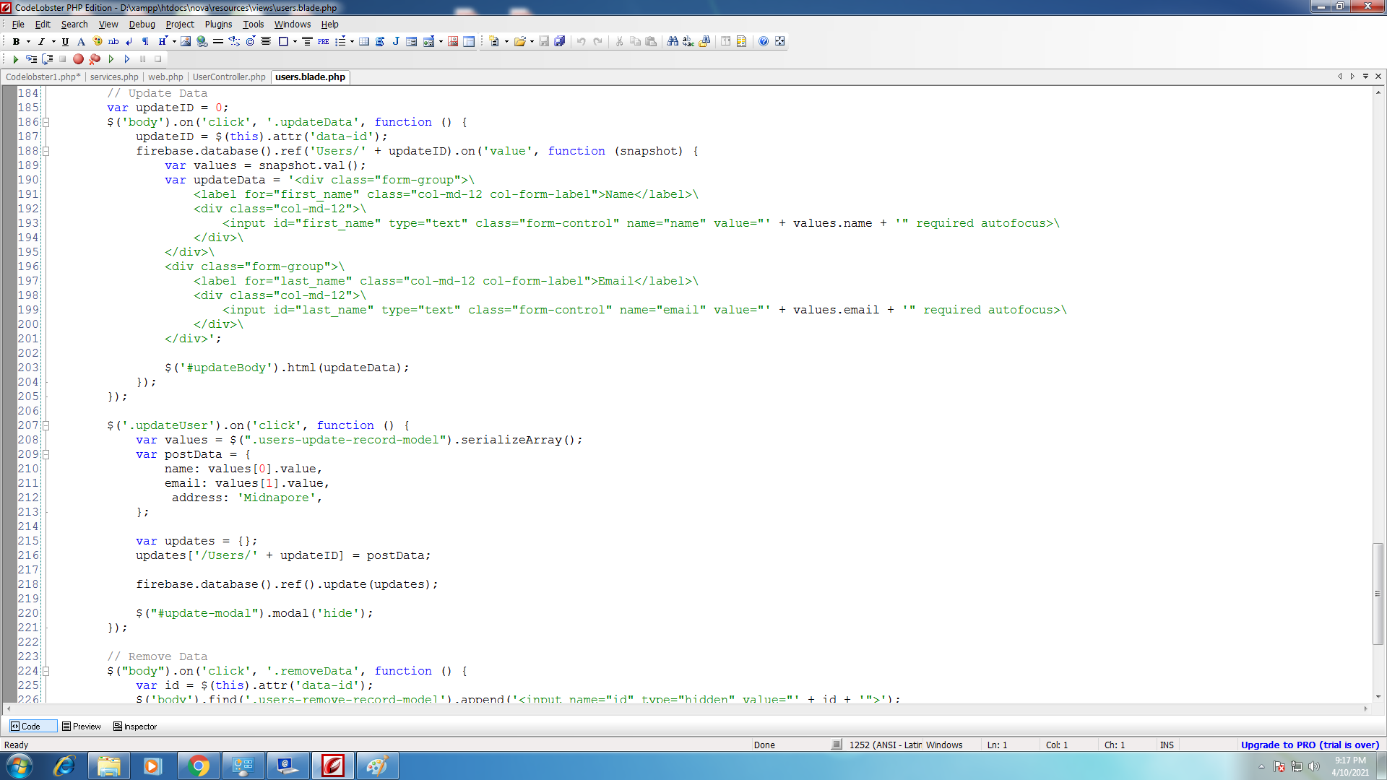The width and height of the screenshot is (1387, 780).
Task: Open the File menu
Action: click(x=18, y=24)
